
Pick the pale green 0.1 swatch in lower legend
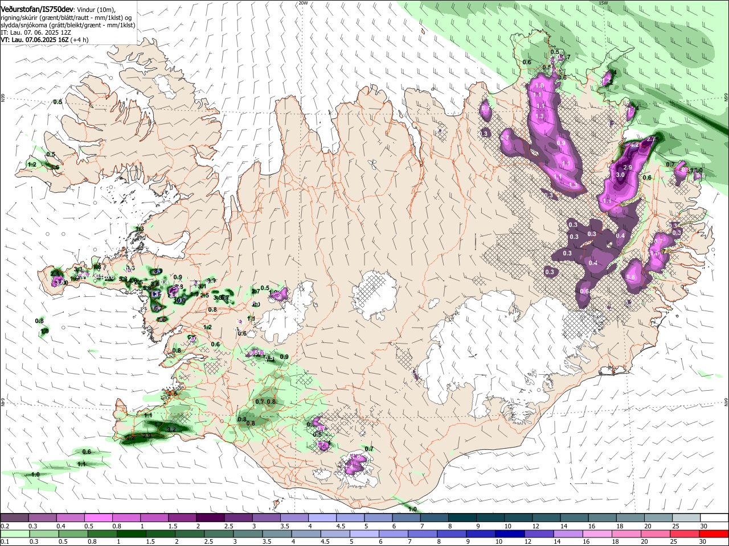coord(15,534)
